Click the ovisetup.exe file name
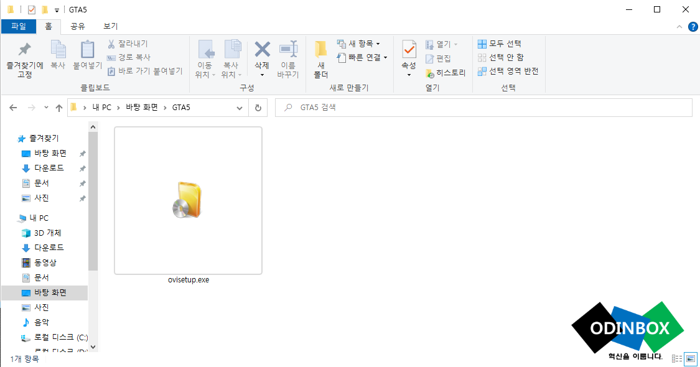This screenshot has width=700, height=367. 189,280
